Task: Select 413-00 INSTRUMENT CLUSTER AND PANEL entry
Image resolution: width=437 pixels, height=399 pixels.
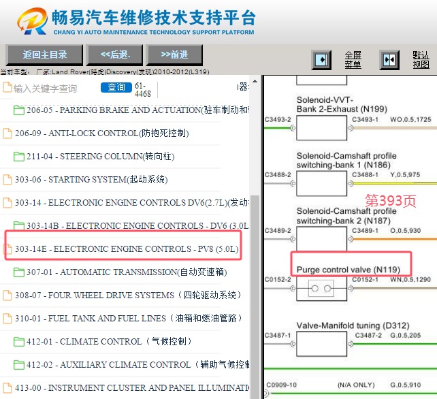Action: tap(132, 387)
